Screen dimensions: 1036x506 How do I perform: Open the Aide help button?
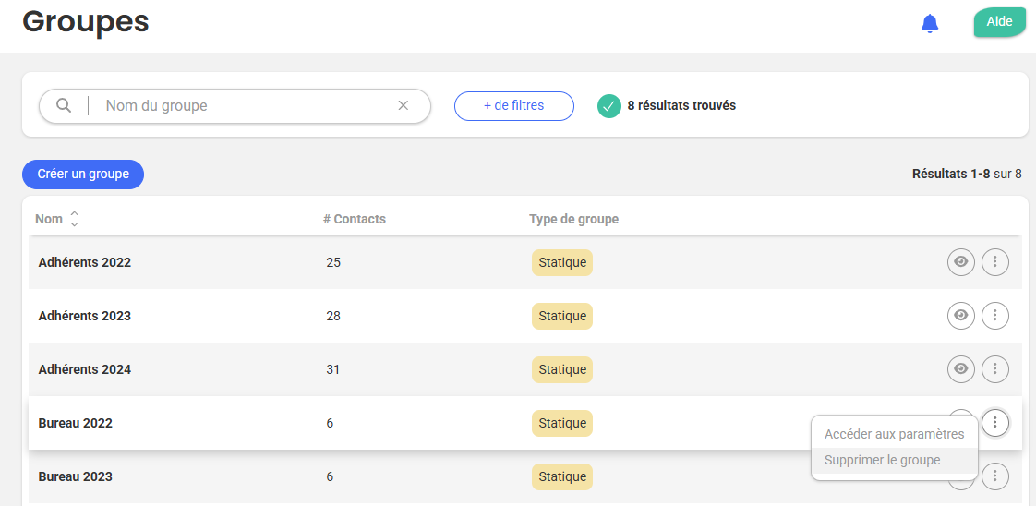click(x=999, y=22)
